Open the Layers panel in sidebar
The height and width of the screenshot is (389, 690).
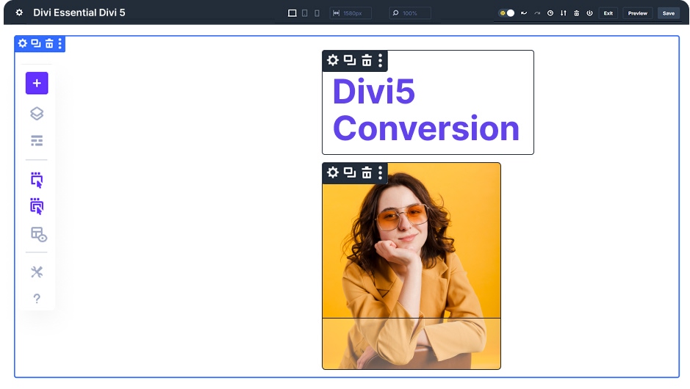coord(37,113)
